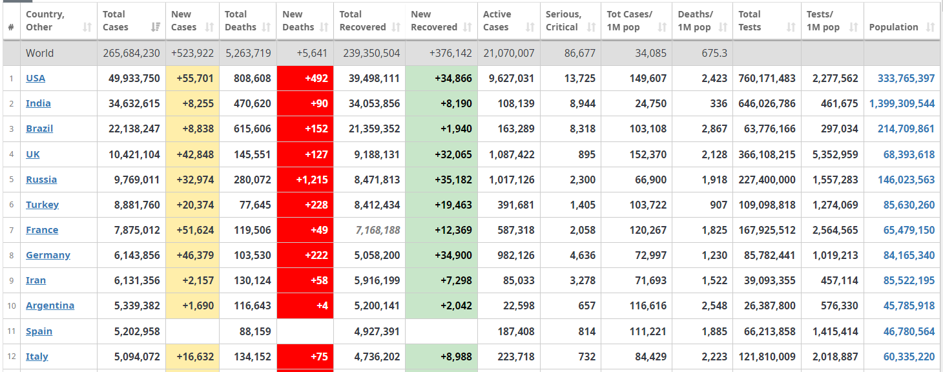The width and height of the screenshot is (943, 372).
Task: Sort by Total Recovered column arrows
Action: [x=396, y=27]
